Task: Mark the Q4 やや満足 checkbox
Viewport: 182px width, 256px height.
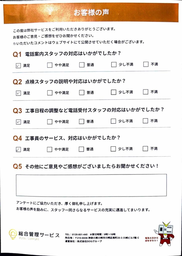Action: click(50, 149)
